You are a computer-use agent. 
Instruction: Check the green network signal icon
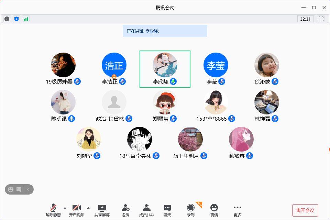coord(26,19)
